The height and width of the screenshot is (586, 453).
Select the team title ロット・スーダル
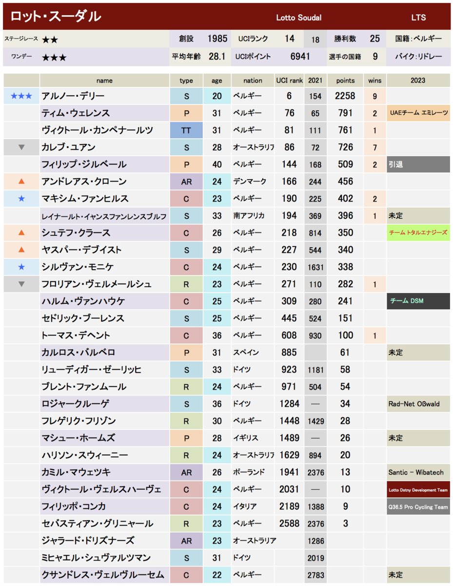[x=55, y=17]
